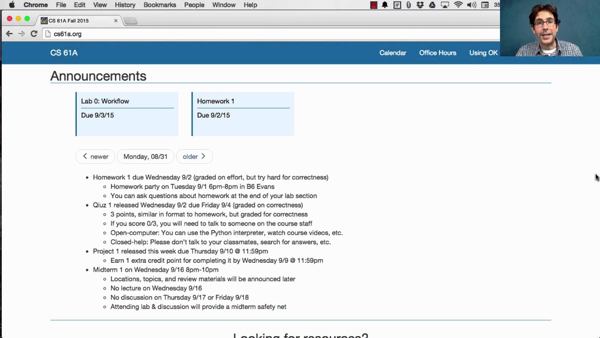Open the Help menu
Image resolution: width=600 pixels, height=338 pixels.
click(x=250, y=5)
